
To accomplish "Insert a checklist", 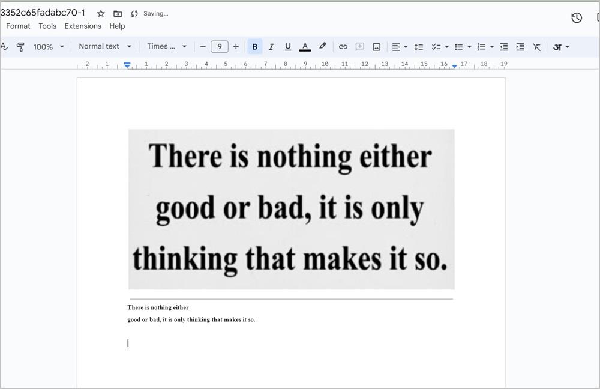I will 436,47.
